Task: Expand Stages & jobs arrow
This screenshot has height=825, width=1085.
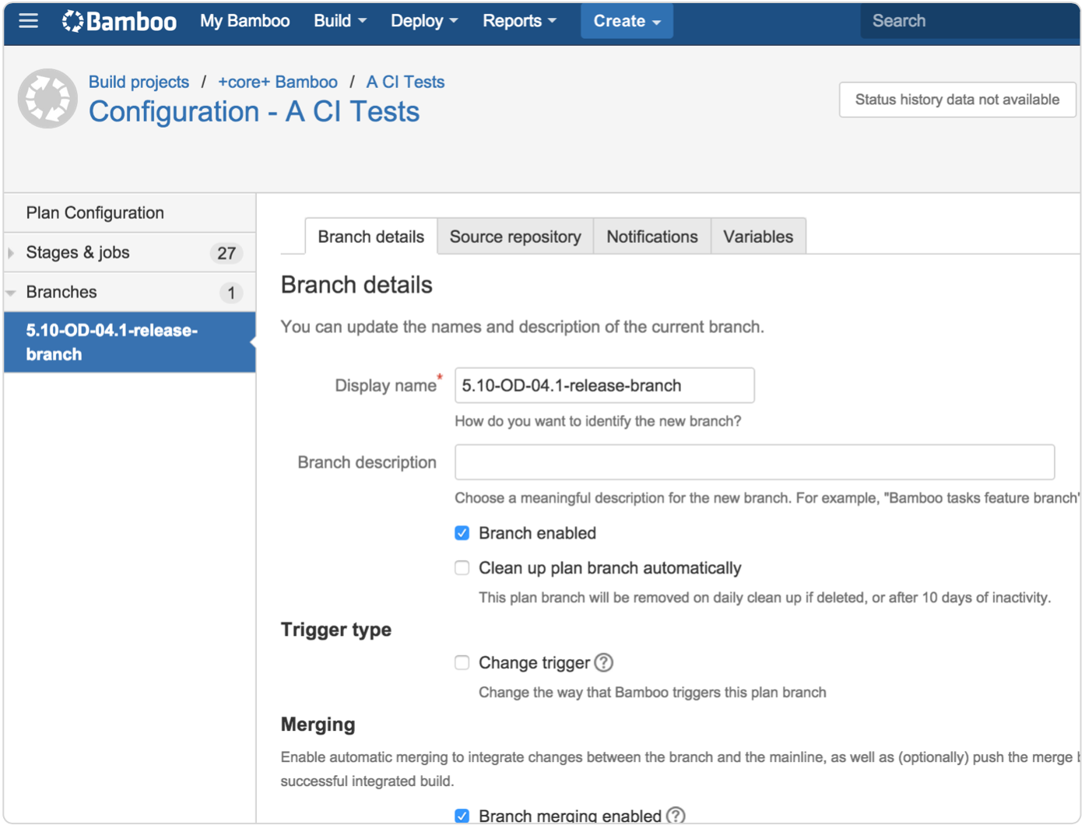Action: [x=11, y=253]
